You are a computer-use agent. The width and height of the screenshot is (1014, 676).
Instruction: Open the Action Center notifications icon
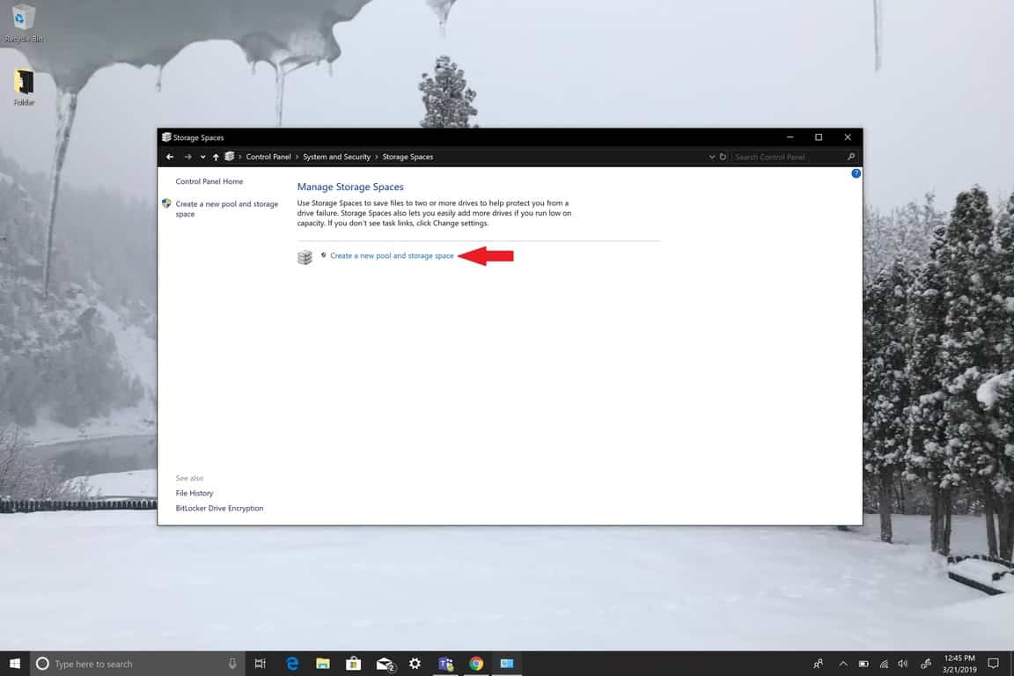pyautogui.click(x=993, y=664)
